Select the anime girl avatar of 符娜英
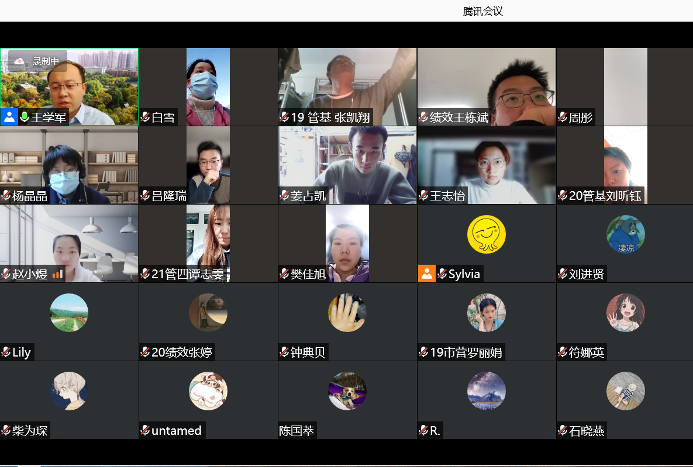 click(x=625, y=313)
